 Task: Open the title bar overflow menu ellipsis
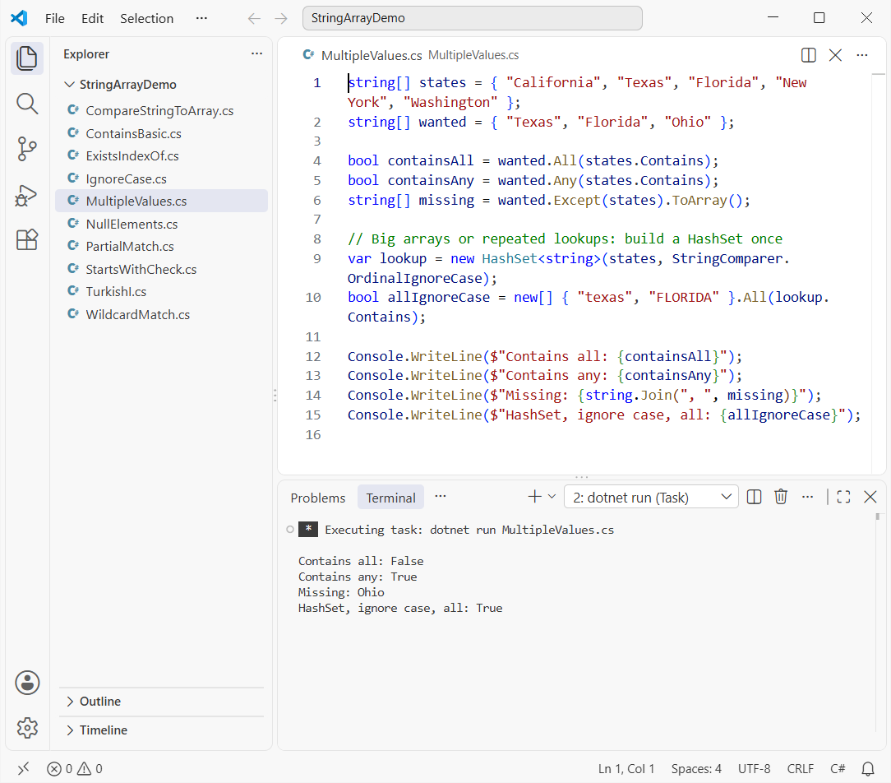[x=201, y=18]
